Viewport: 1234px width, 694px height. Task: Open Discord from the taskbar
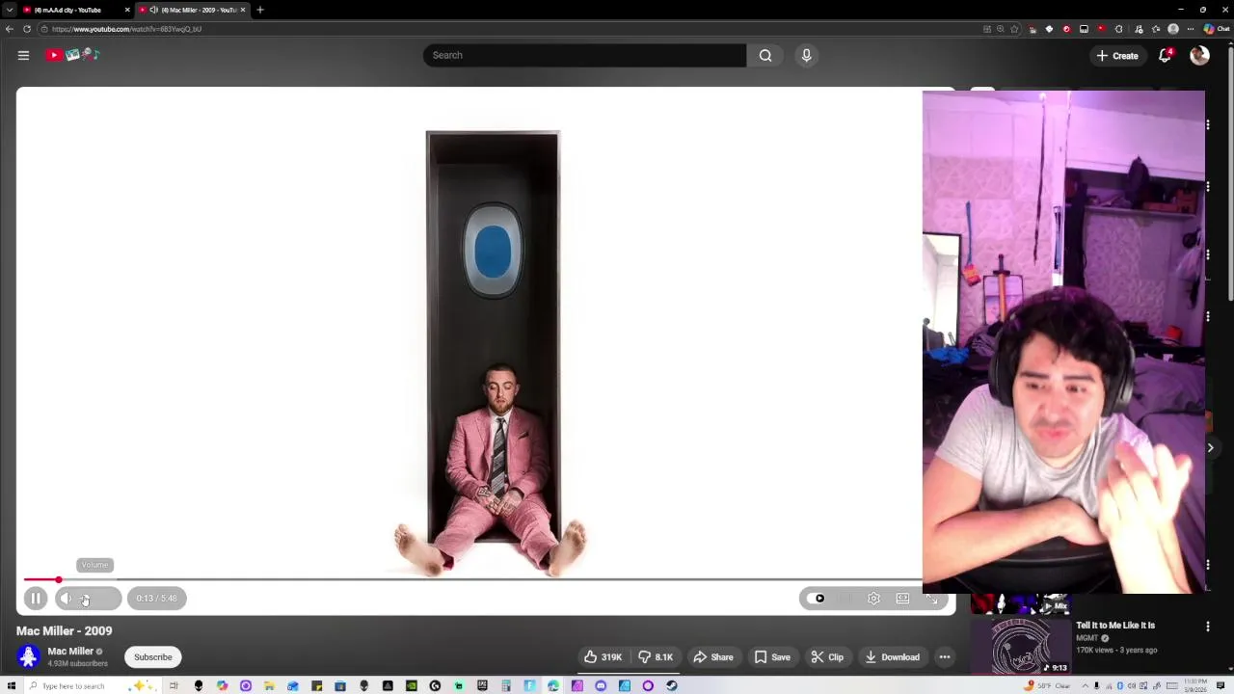[601, 686]
